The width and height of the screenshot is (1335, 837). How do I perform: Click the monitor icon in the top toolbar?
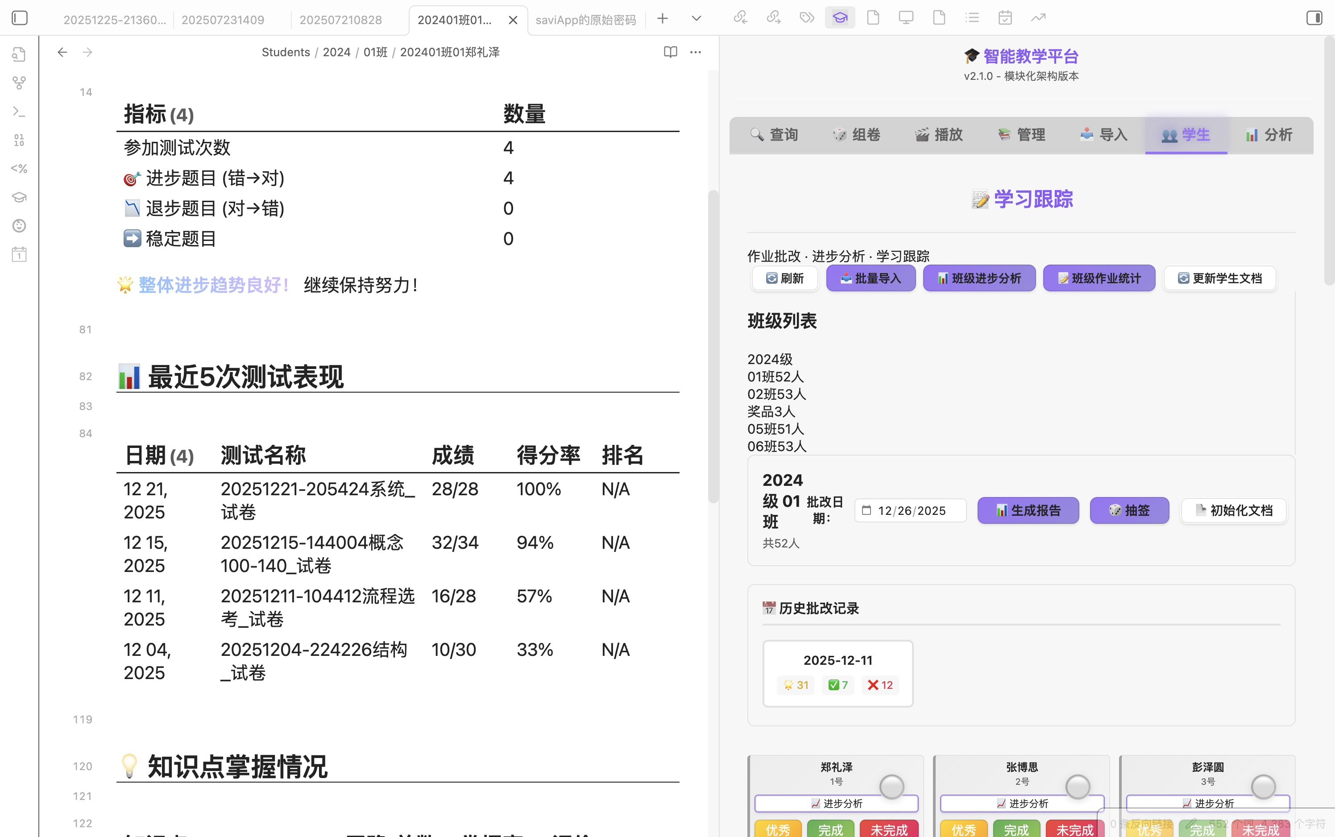pos(905,17)
